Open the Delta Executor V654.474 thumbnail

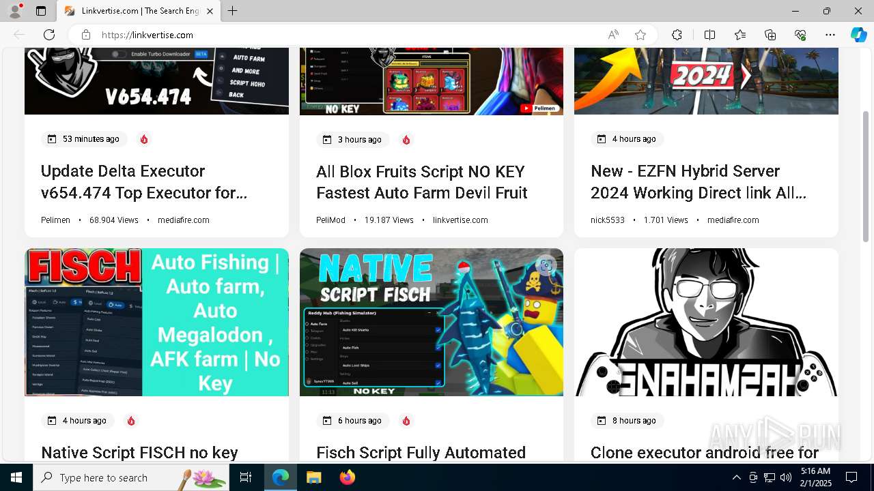156,81
